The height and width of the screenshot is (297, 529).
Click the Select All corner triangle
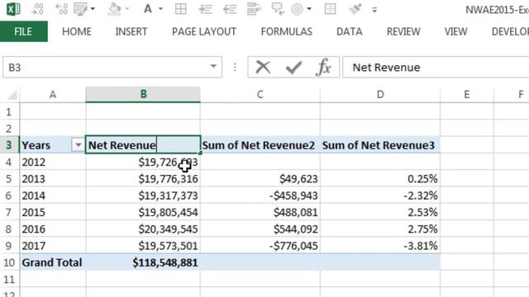tap(12, 96)
